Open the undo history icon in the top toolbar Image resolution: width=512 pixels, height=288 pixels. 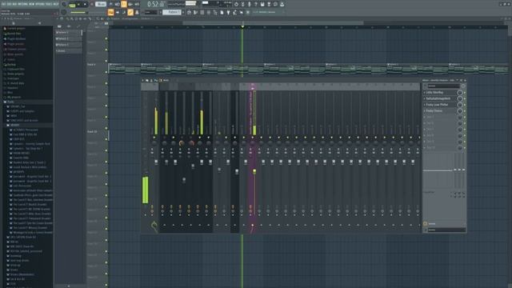point(236,4)
